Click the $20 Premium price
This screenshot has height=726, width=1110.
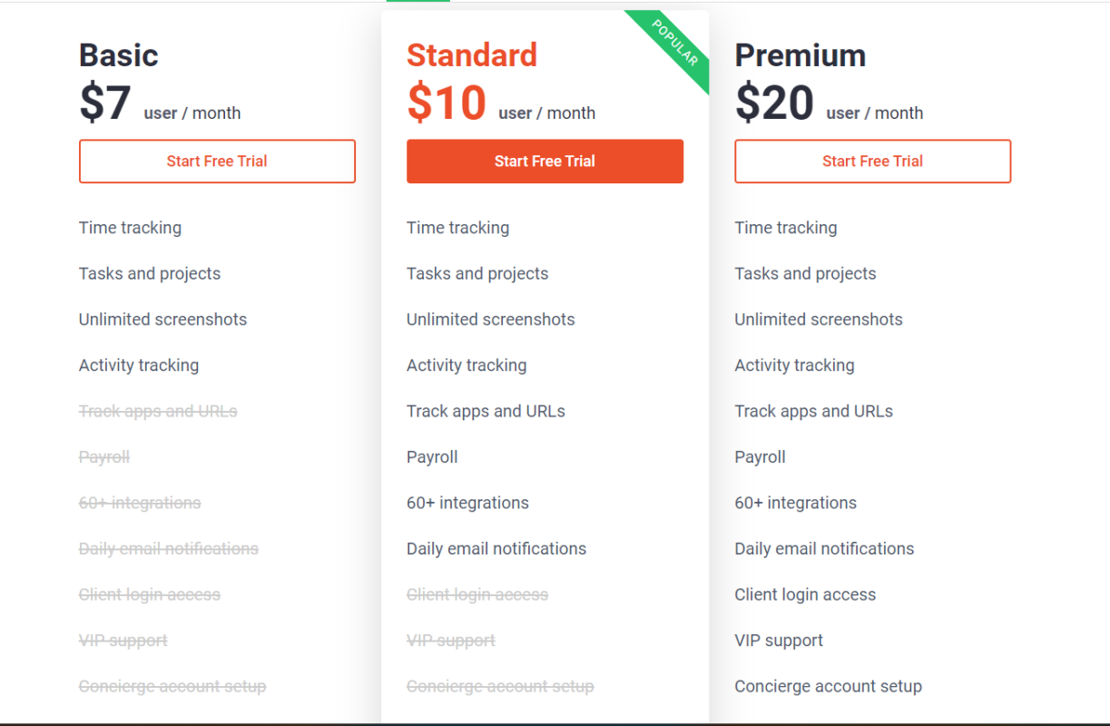point(774,103)
